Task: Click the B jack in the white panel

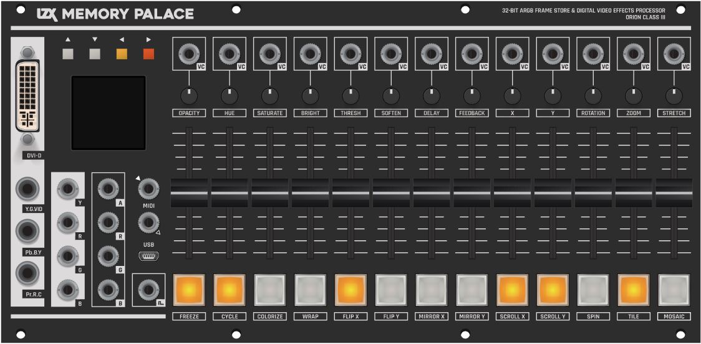Action: coord(67,290)
